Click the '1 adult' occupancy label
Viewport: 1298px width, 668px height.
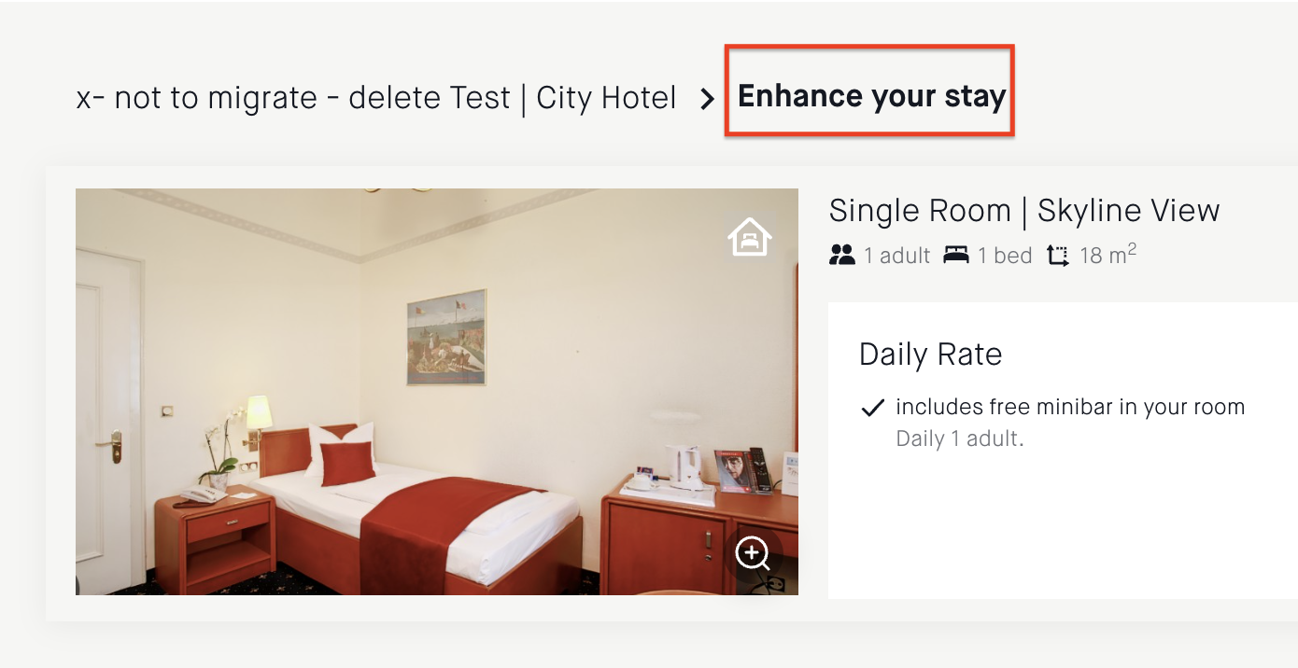(x=896, y=256)
